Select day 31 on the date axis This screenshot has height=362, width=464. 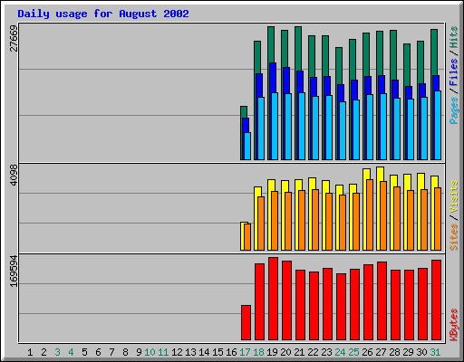tap(435, 352)
